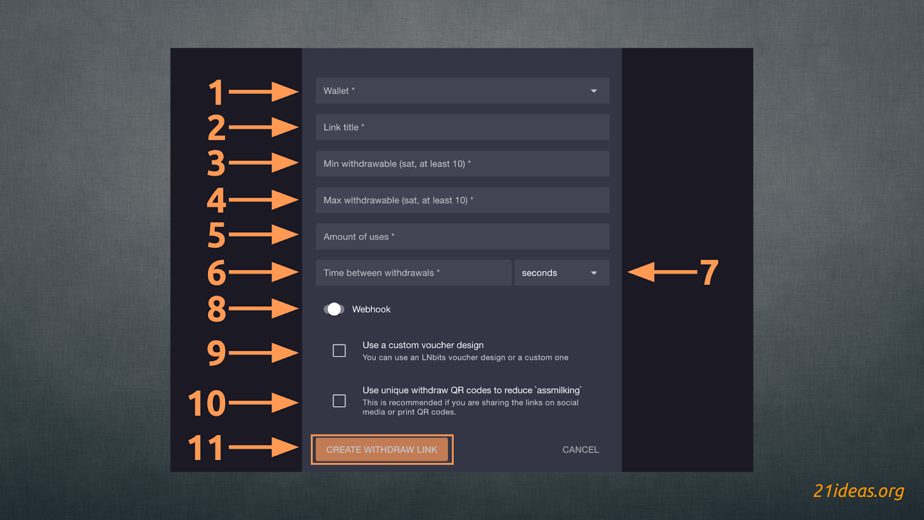Viewport: 924px width, 520px height.
Task: Click the caret arrow in the Wallet field
Action: [594, 91]
